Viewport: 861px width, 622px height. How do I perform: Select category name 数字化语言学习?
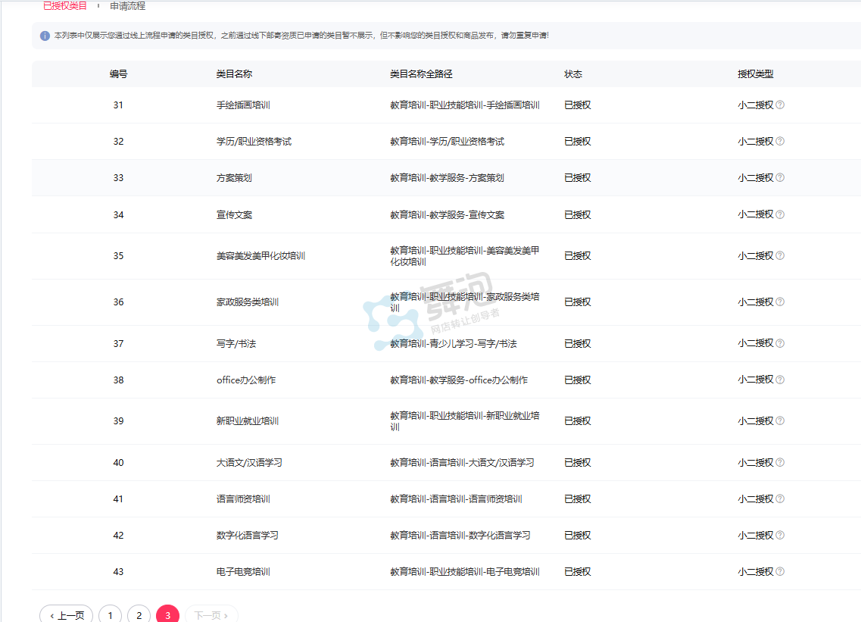click(248, 535)
